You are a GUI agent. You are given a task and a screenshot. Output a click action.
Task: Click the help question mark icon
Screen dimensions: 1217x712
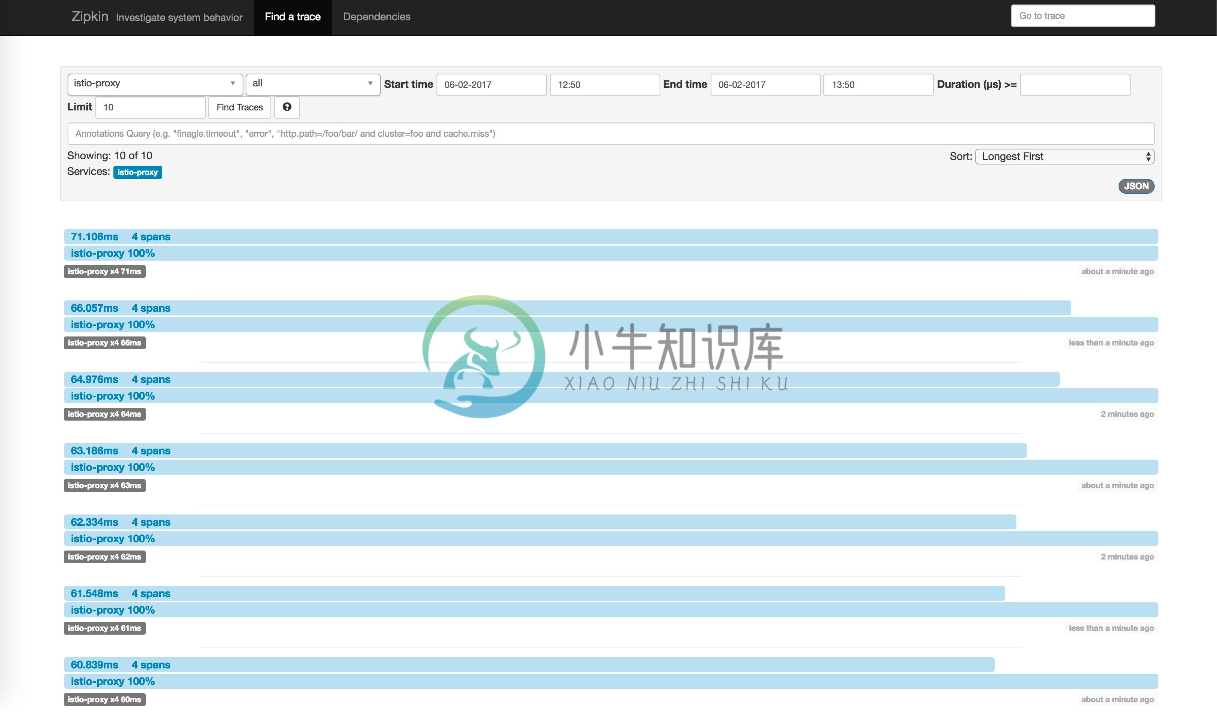pyautogui.click(x=287, y=107)
